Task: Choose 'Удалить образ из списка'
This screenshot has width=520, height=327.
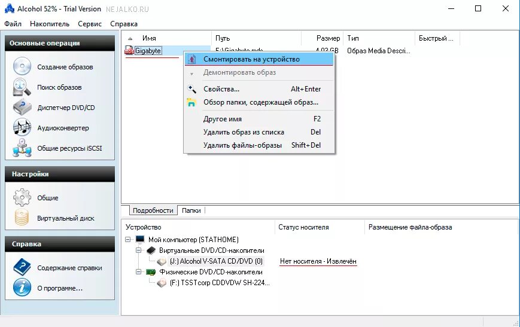Action: tap(259, 132)
